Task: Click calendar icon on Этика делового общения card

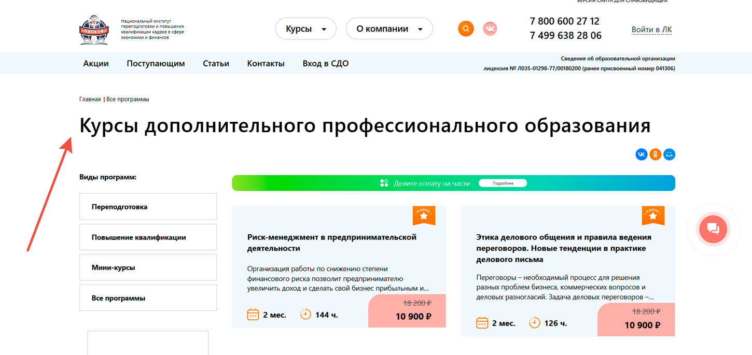Action: coord(482,323)
